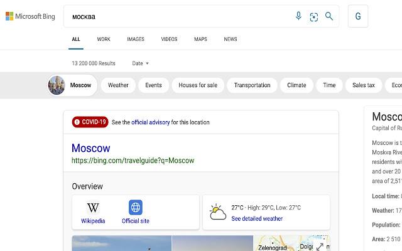Select the Houses for sale chip
The image size is (402, 251).
(x=198, y=85)
